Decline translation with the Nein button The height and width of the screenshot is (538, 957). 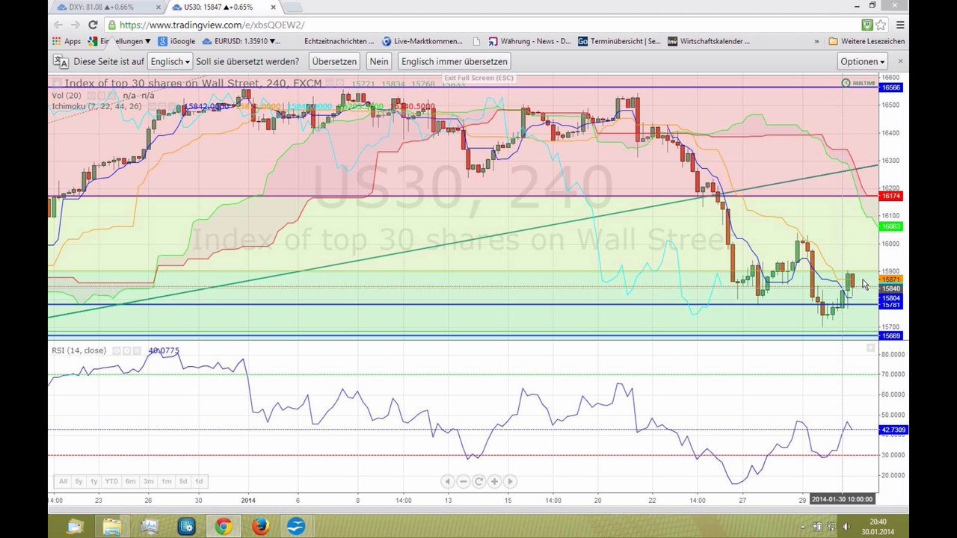(x=378, y=61)
